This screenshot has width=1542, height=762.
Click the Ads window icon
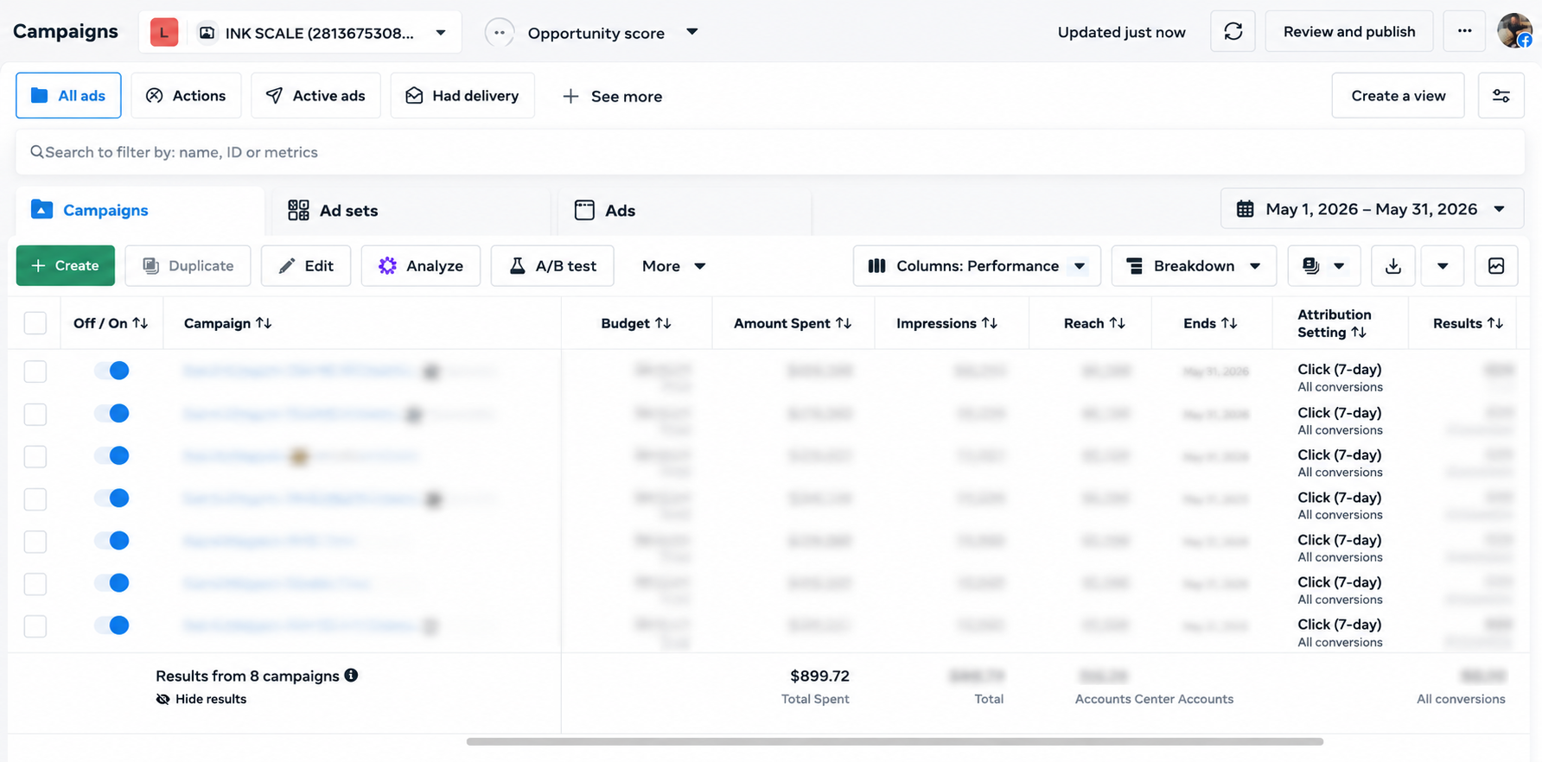pyautogui.click(x=584, y=210)
